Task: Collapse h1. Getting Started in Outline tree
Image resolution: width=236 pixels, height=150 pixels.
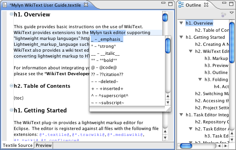Action: [181, 37]
